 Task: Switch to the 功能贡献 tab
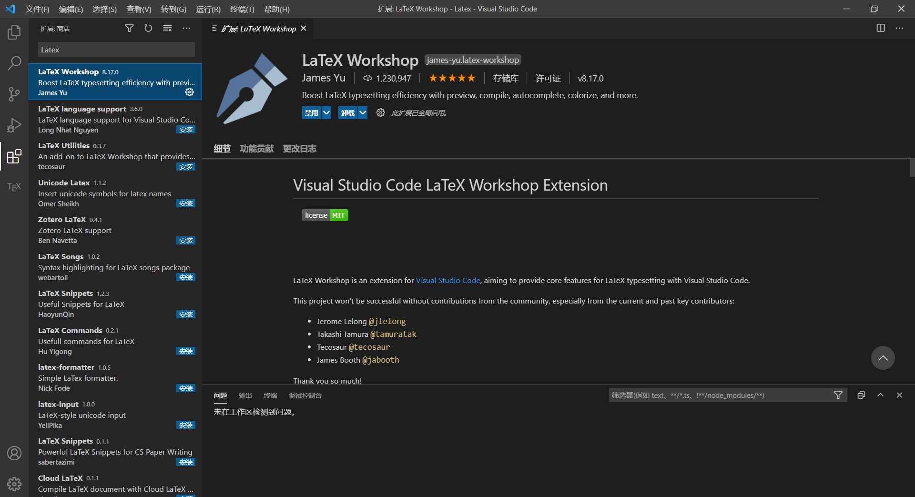(257, 149)
